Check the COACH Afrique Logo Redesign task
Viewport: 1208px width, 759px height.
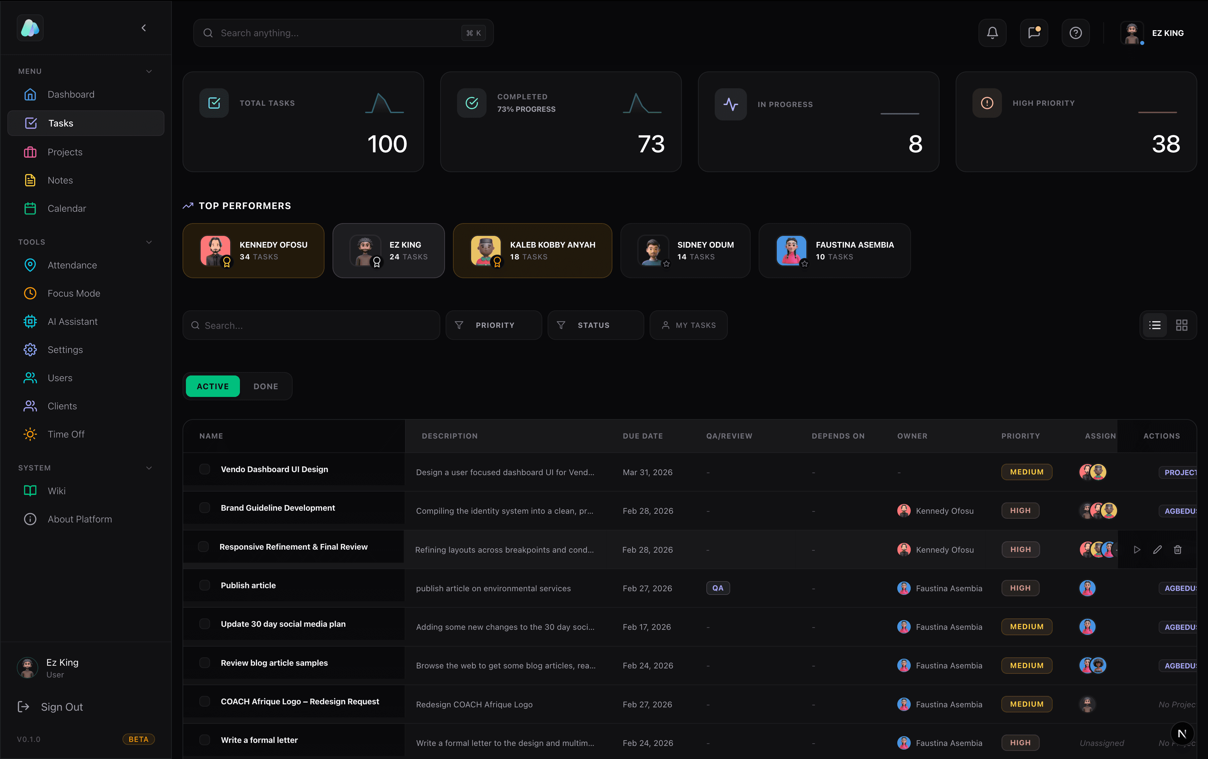(x=204, y=701)
